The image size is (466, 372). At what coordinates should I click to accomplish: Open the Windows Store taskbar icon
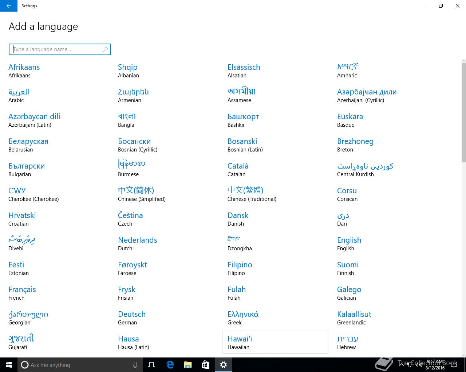tap(205, 365)
